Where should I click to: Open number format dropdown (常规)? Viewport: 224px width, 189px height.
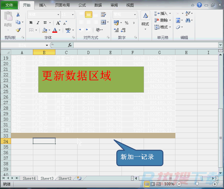pyautogui.click(x=135, y=15)
